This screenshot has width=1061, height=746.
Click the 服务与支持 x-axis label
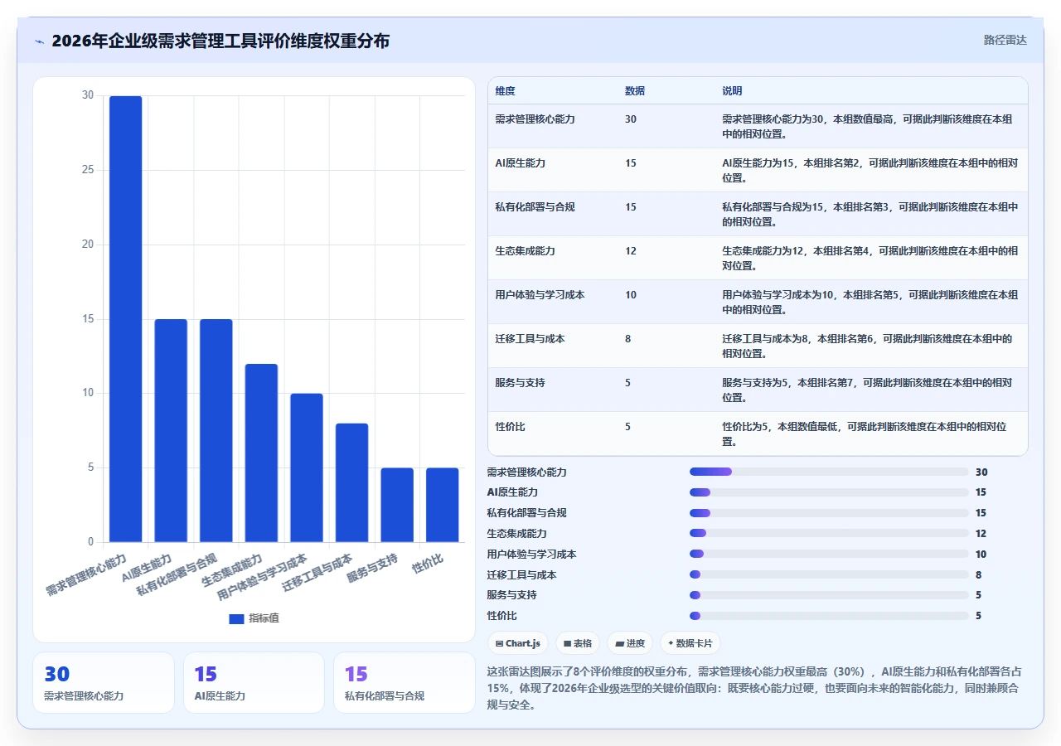coord(373,569)
